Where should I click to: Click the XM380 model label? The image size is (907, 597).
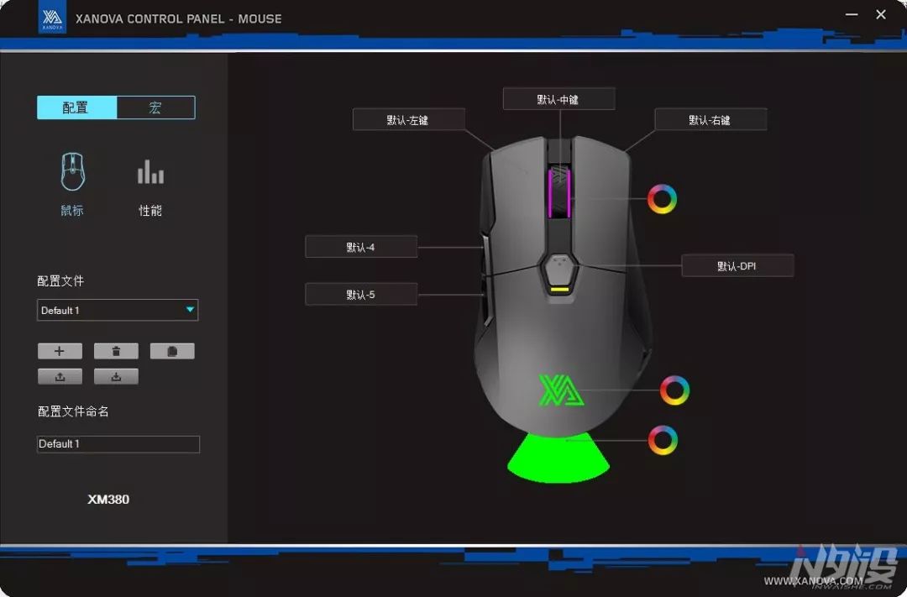(x=108, y=500)
